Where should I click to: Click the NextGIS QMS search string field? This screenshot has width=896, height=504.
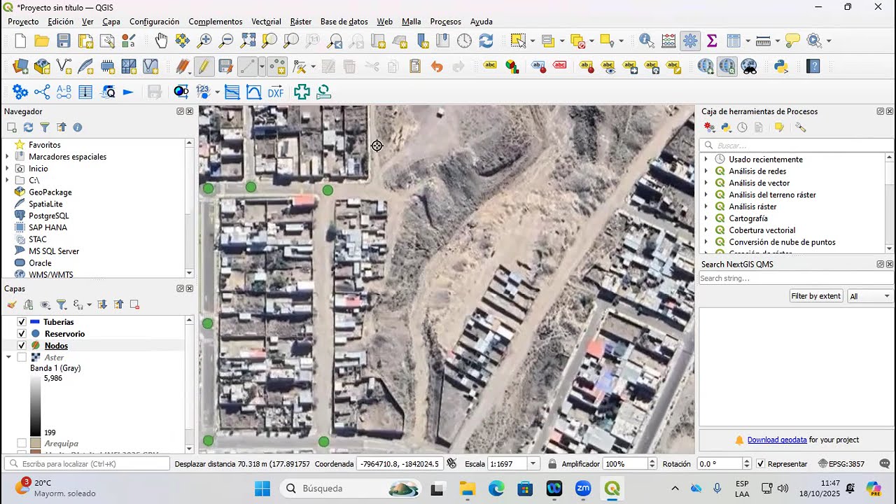(x=796, y=279)
